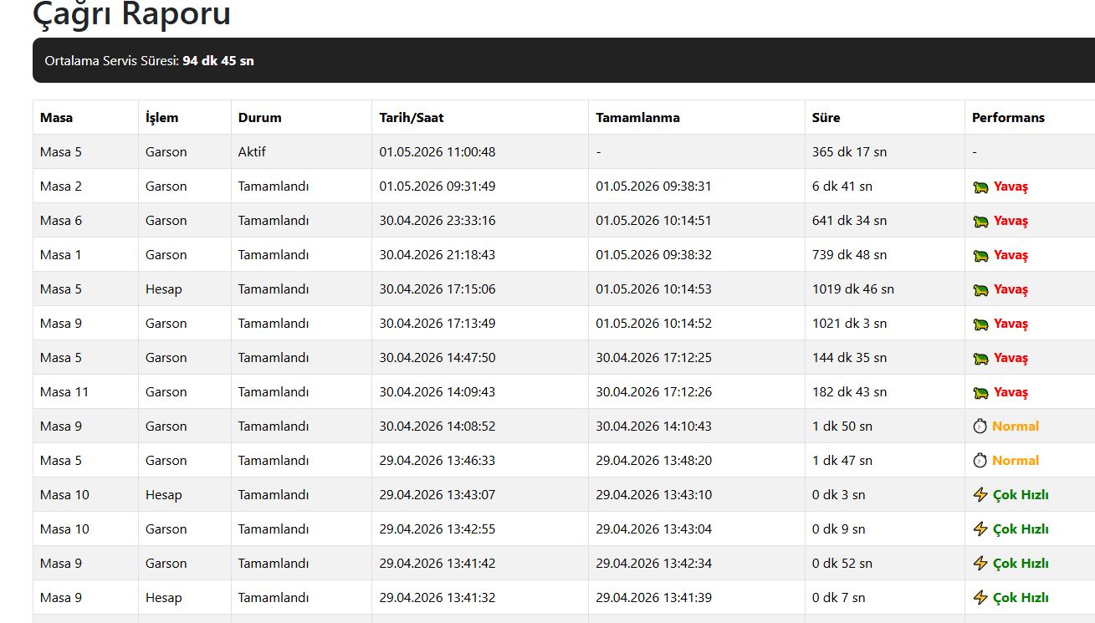Click the start time 30.04.2026 23:33:16
Screen dimensions: 1095x623
[x=437, y=221]
